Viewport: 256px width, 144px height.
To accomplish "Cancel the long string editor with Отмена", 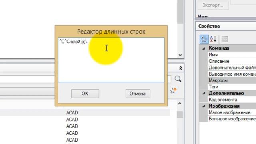I will (x=138, y=94).
